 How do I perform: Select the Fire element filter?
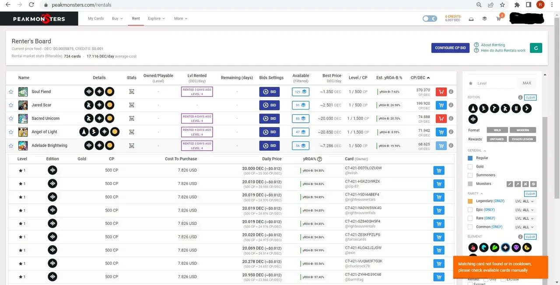(472, 248)
